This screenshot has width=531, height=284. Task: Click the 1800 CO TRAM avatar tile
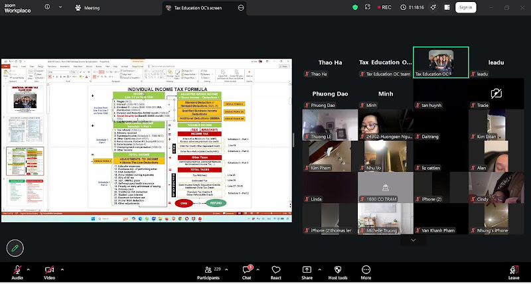coord(386,187)
